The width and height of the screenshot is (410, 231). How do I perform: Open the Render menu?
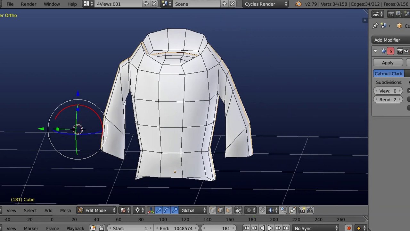point(29,4)
